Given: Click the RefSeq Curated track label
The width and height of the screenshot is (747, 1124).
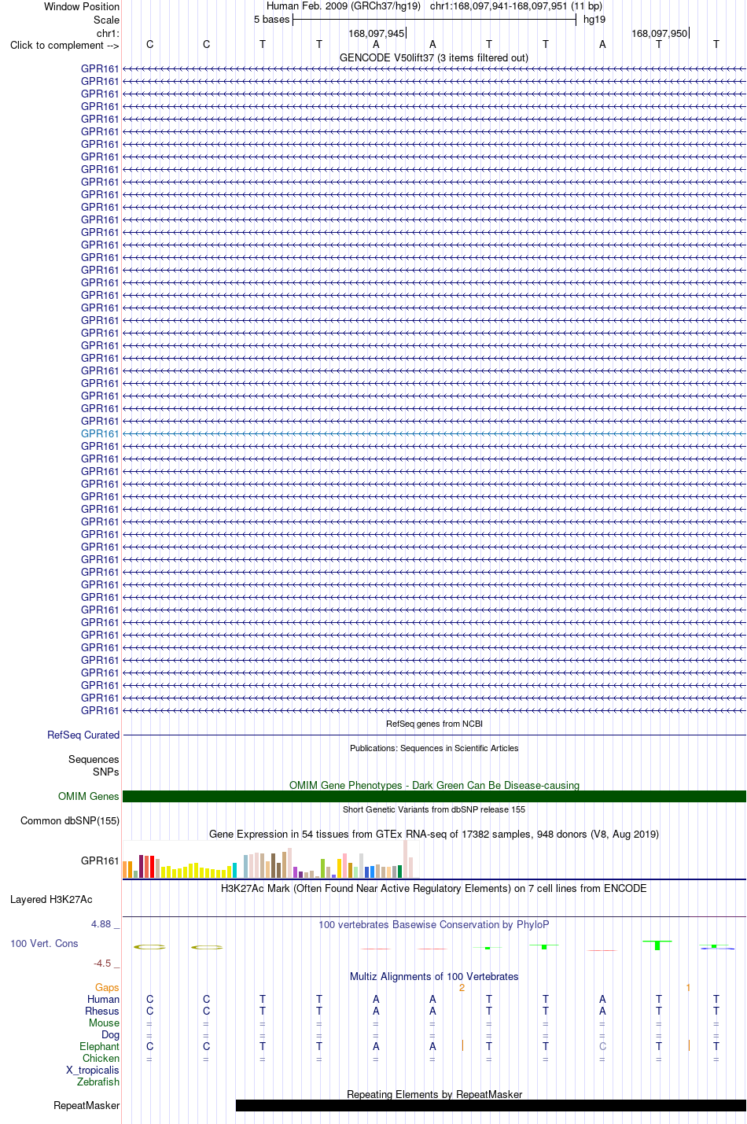Looking at the screenshot, I should tap(83, 735).
